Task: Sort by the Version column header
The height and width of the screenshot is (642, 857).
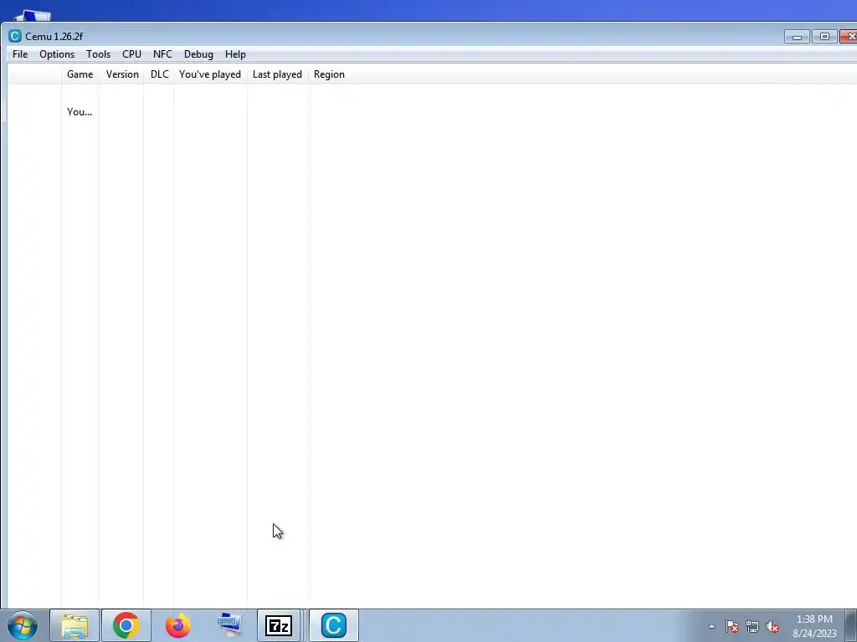Action: click(122, 74)
